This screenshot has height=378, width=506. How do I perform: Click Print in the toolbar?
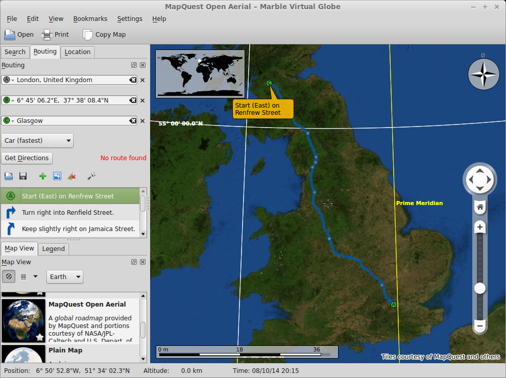(55, 35)
